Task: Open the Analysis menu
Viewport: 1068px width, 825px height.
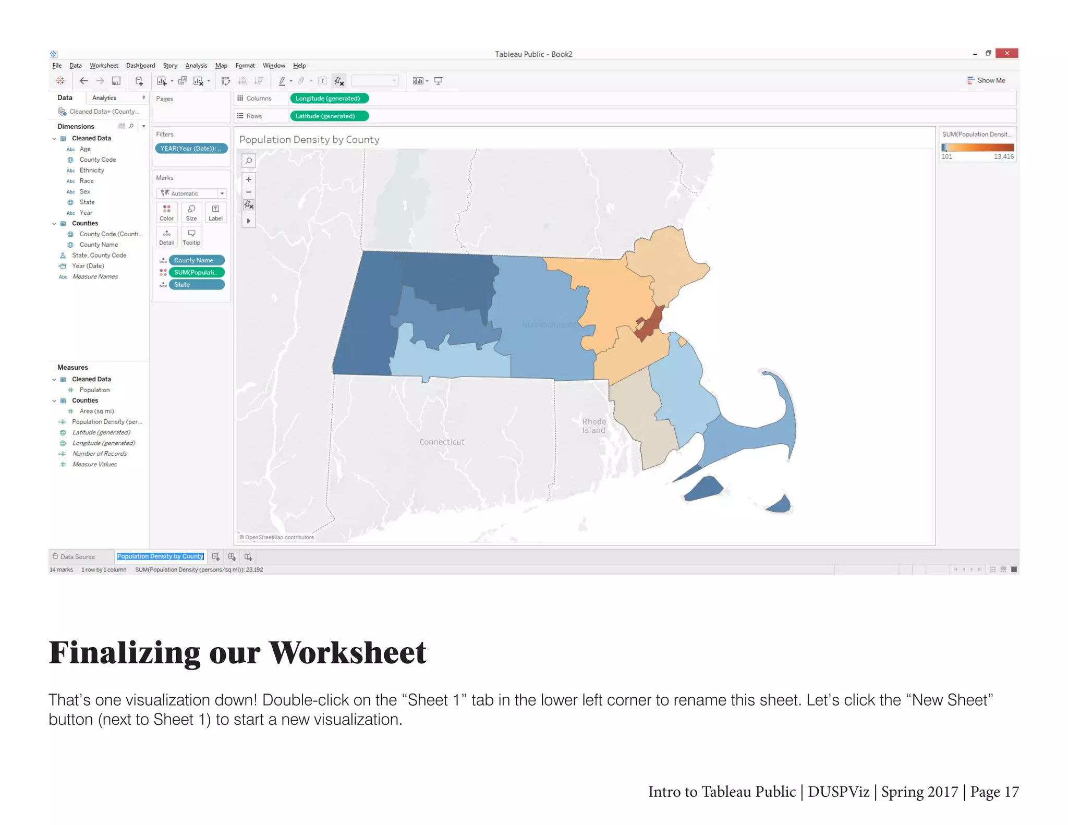Action: coord(196,66)
